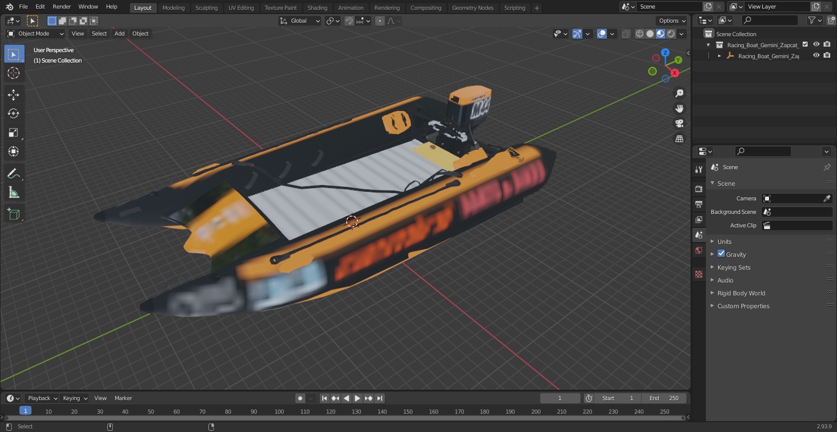Viewport: 837px width, 432px height.
Task: Switch orthographic/perspective with the grid icon
Action: tap(680, 138)
